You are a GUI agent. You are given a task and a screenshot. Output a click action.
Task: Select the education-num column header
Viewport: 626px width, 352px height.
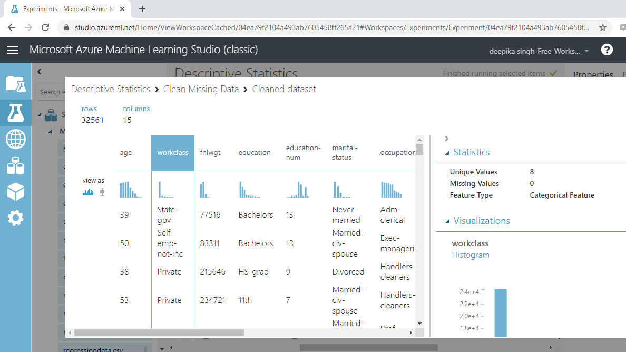click(x=303, y=152)
